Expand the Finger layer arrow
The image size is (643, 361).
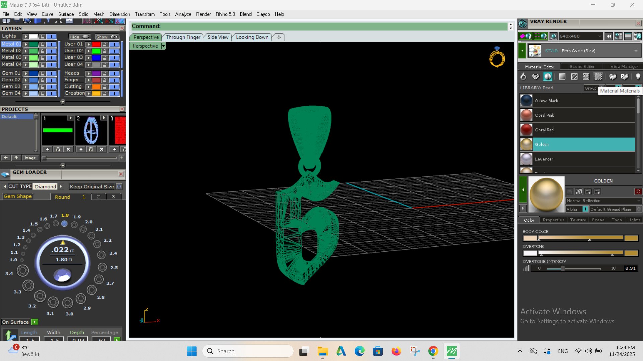click(x=88, y=80)
